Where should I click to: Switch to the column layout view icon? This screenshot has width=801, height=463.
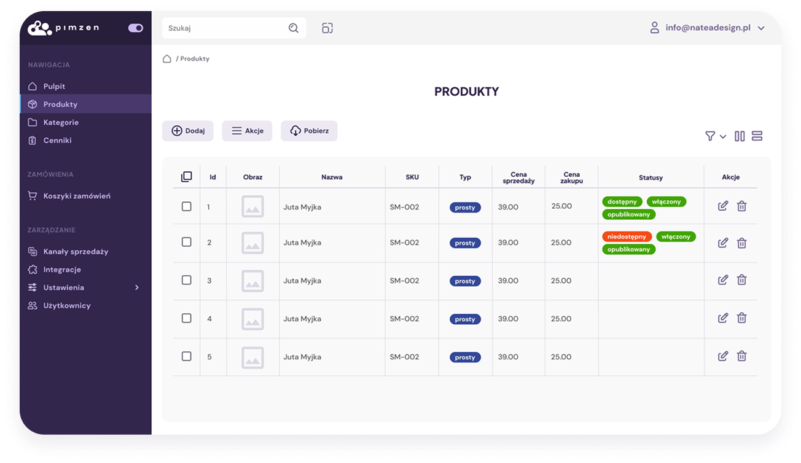click(x=740, y=136)
